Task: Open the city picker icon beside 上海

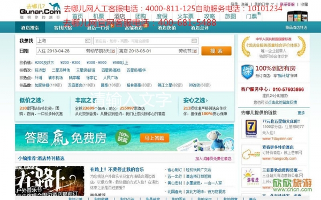Action: pos(88,41)
